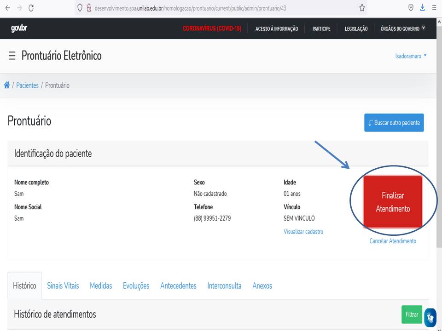Expand the Isadoramarx user dropdown
Image resolution: width=442 pixels, height=331 pixels.
[x=411, y=56]
